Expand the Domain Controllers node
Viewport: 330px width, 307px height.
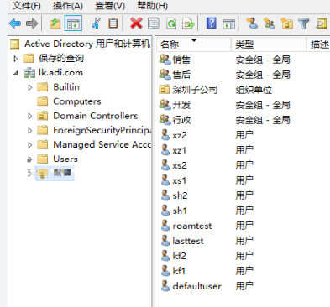[30, 116]
